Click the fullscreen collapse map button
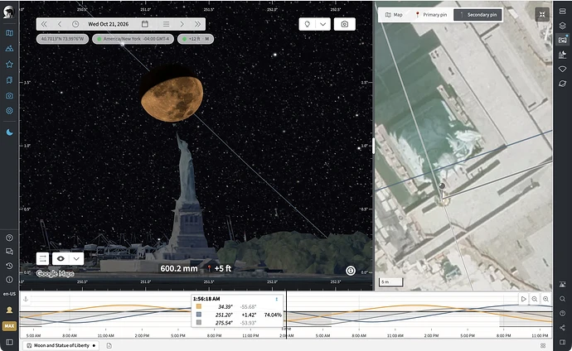This screenshot has height=351, width=572. click(x=542, y=15)
